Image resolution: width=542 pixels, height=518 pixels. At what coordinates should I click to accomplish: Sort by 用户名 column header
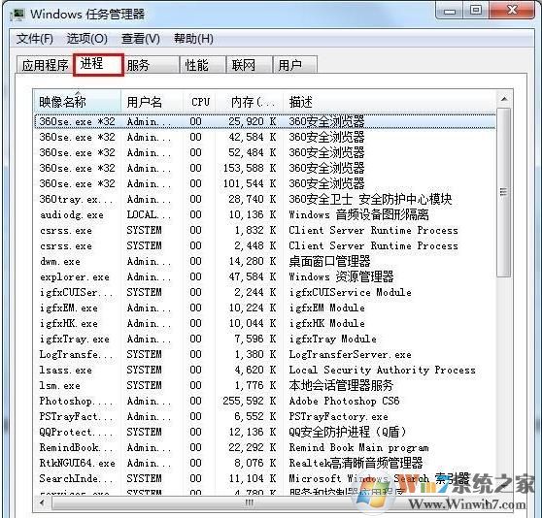152,102
